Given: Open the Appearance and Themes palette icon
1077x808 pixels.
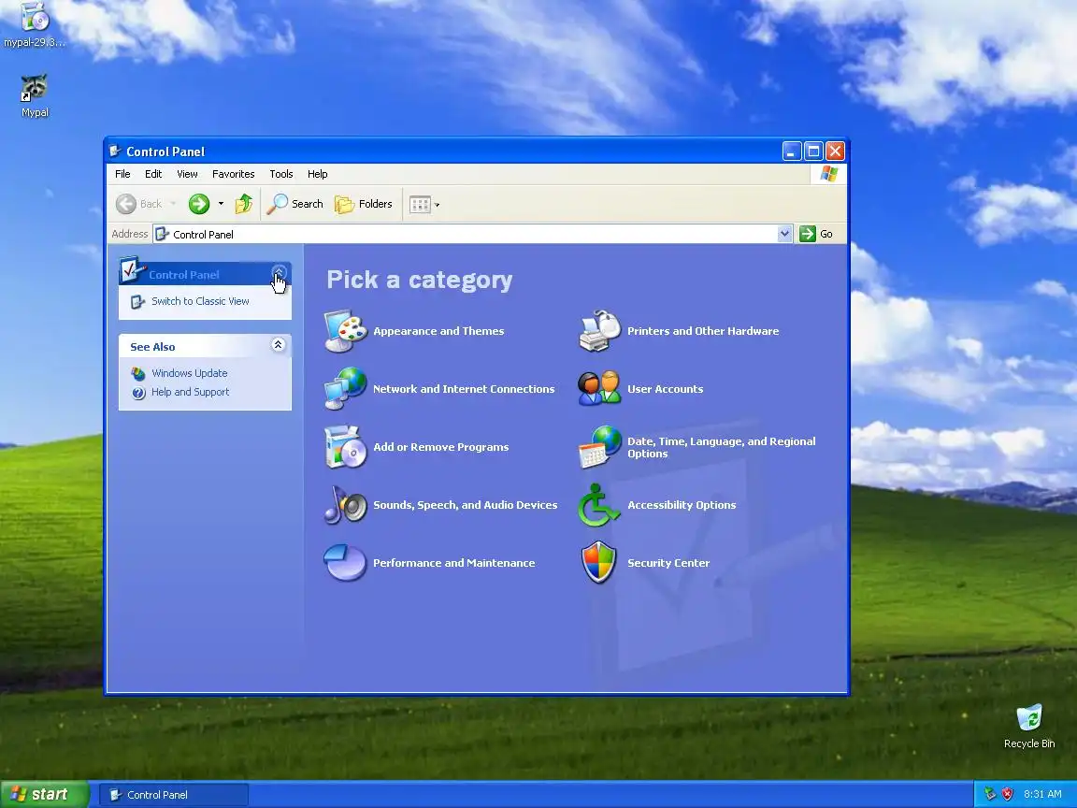Looking at the screenshot, I should coord(346,331).
